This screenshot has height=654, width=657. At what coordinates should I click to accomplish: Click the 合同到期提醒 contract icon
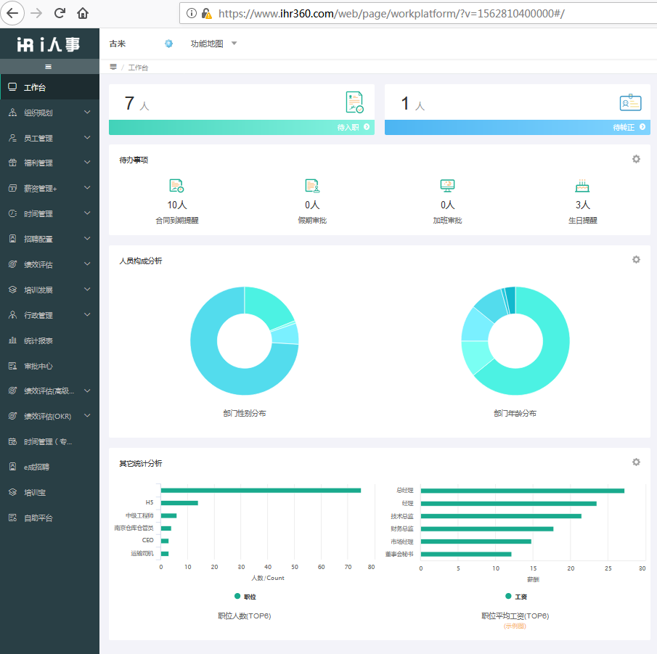click(x=176, y=186)
